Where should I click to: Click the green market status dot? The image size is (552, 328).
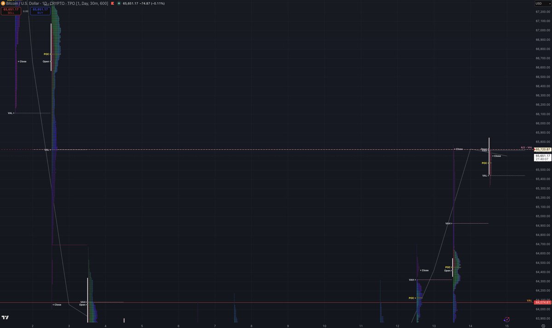pyautogui.click(x=119, y=3)
